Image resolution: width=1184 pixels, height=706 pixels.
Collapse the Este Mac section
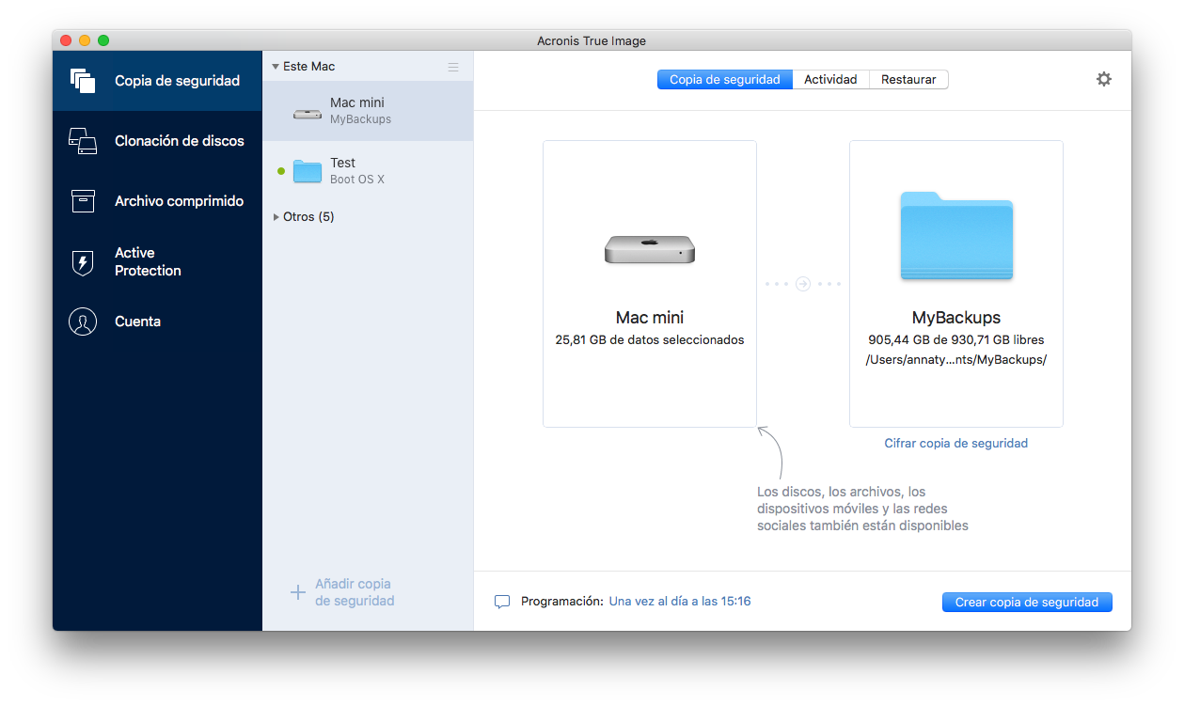click(275, 65)
